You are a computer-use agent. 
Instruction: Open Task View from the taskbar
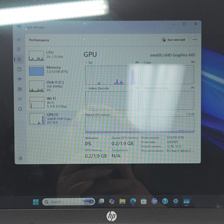(101, 201)
